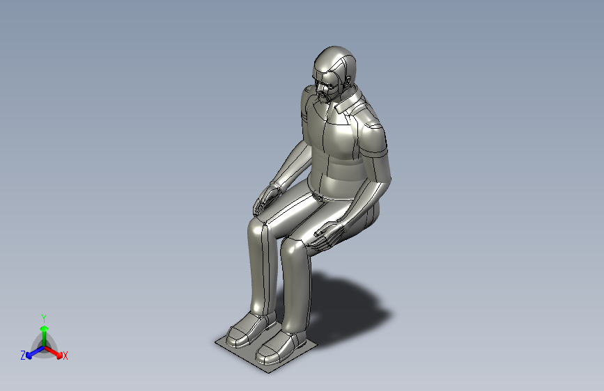The image size is (604, 391).
Task: Click the red X axis of the triad
Action: pos(54,352)
